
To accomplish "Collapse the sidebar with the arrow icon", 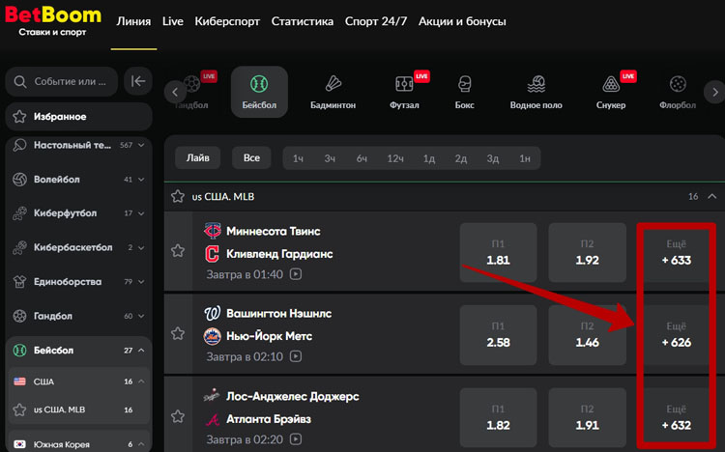I will pyautogui.click(x=138, y=81).
